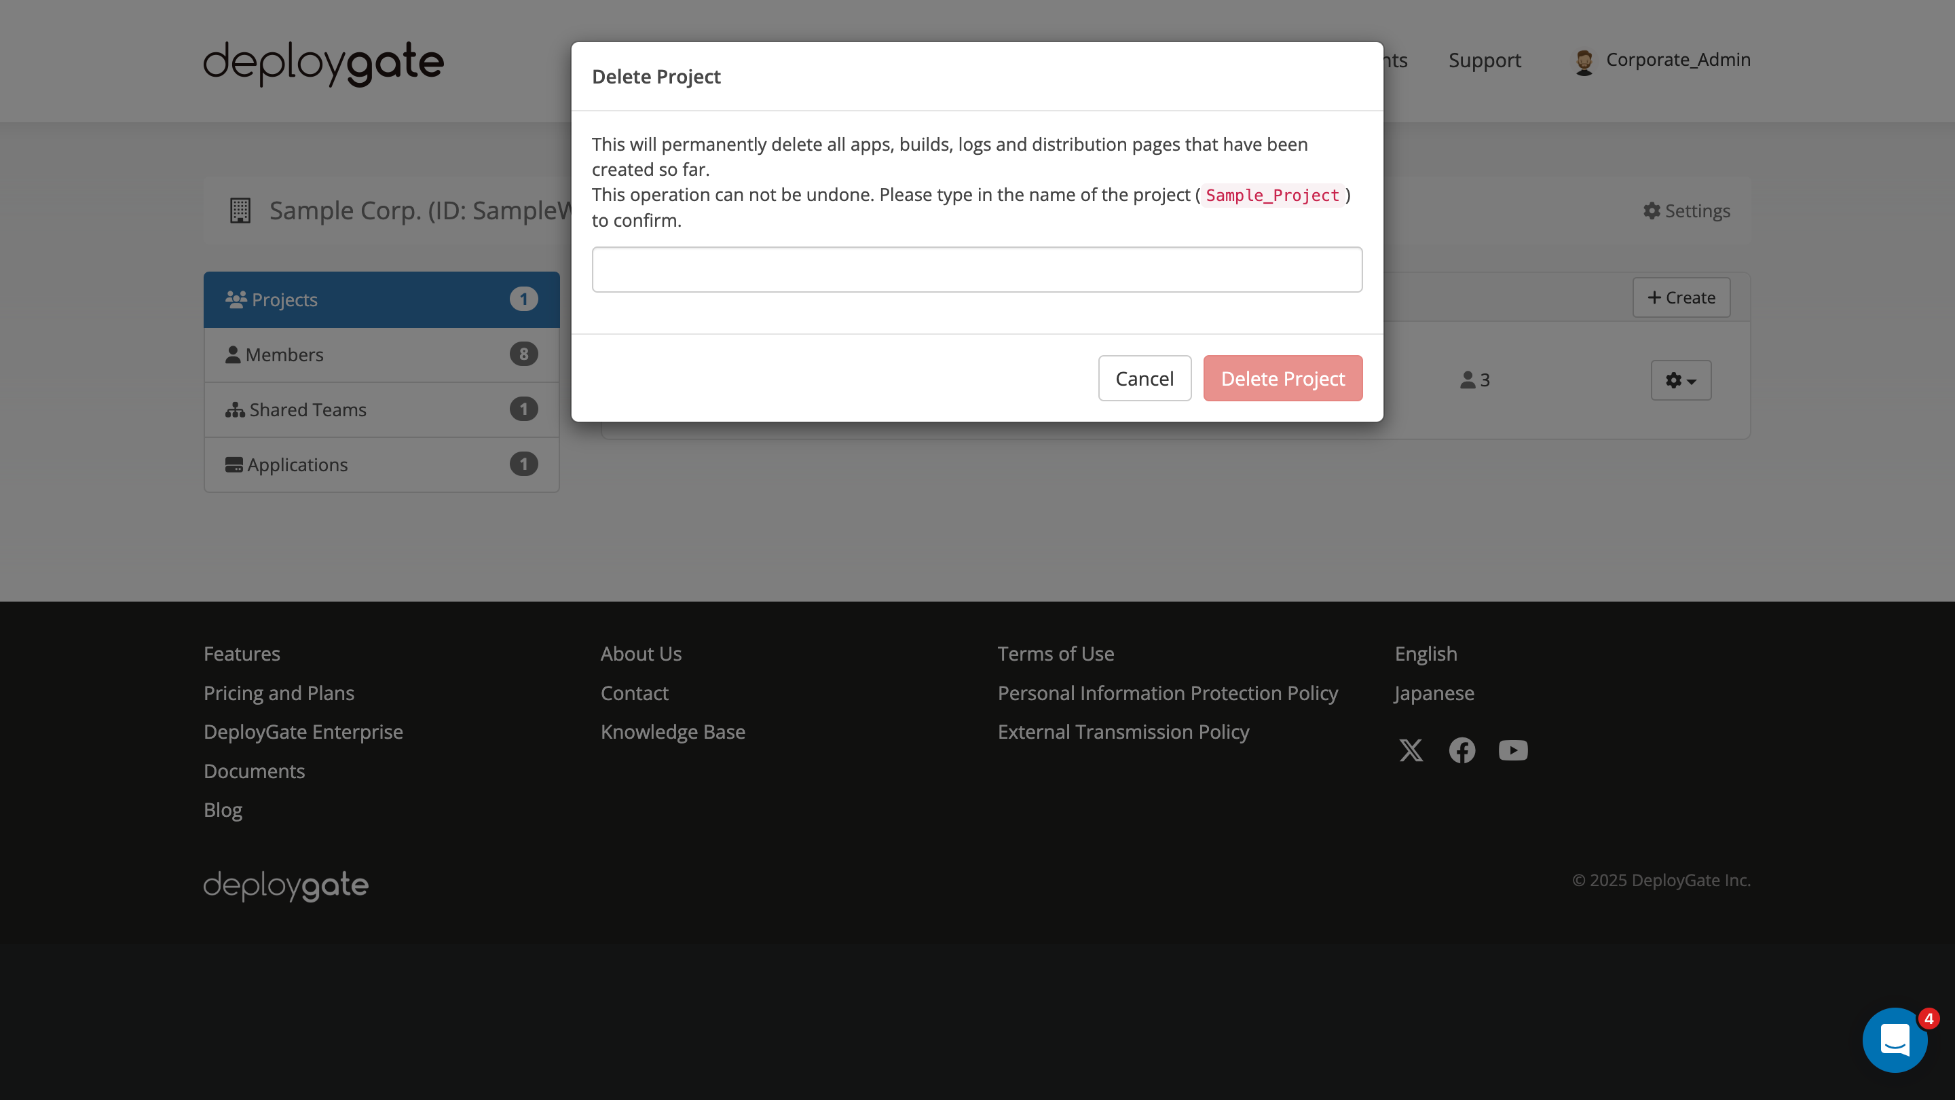Click the Members sidebar icon
Viewport: 1955px width, 1100px height.
pos(233,354)
